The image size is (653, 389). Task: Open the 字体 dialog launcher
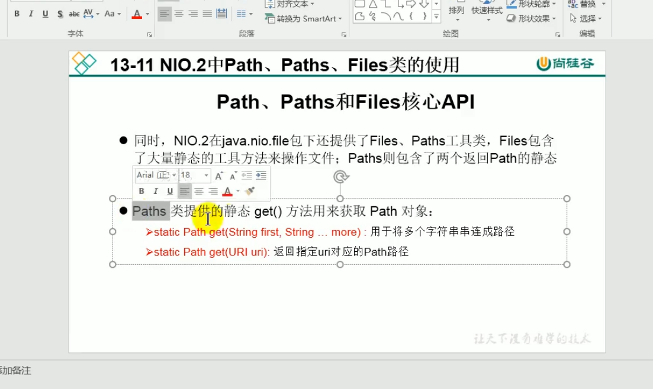[x=150, y=35]
